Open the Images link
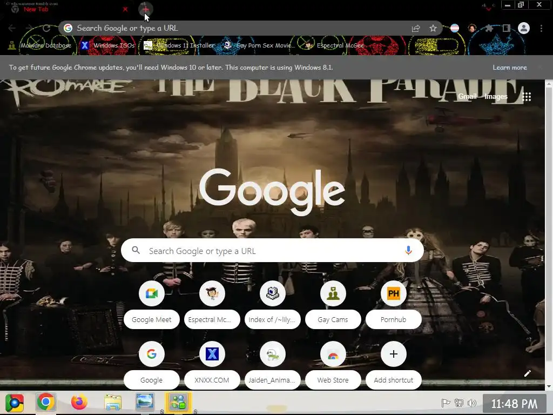 click(496, 96)
